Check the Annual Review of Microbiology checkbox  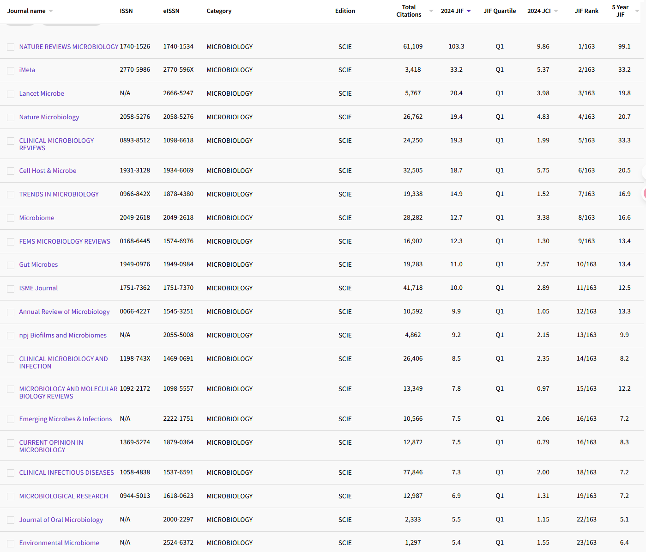point(11,312)
